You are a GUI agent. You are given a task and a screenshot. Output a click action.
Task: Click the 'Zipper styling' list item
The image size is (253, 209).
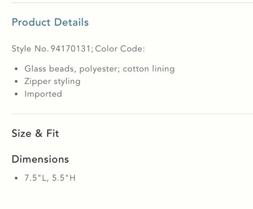[x=52, y=82]
